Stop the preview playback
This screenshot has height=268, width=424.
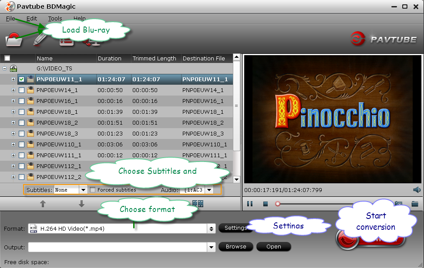(266, 204)
